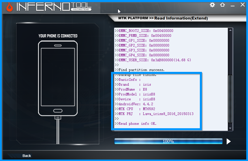The image size is (248, 161).
Task: Click the connected phone illustration
Action: [58, 78]
